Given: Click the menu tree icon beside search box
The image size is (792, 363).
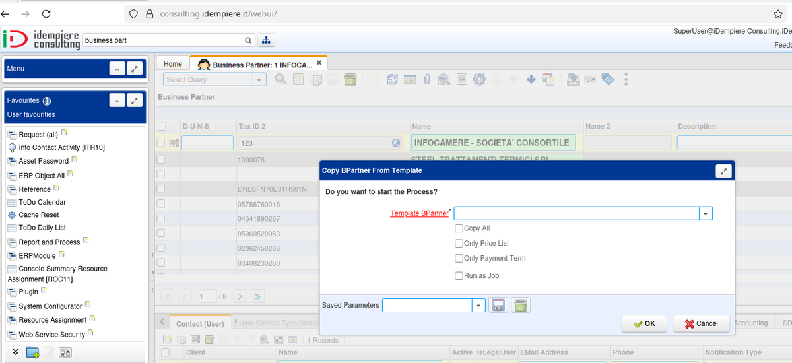Looking at the screenshot, I should pyautogui.click(x=266, y=40).
